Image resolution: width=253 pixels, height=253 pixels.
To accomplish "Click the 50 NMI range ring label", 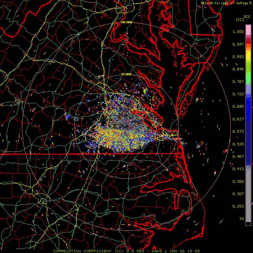I will [x=126, y=74].
